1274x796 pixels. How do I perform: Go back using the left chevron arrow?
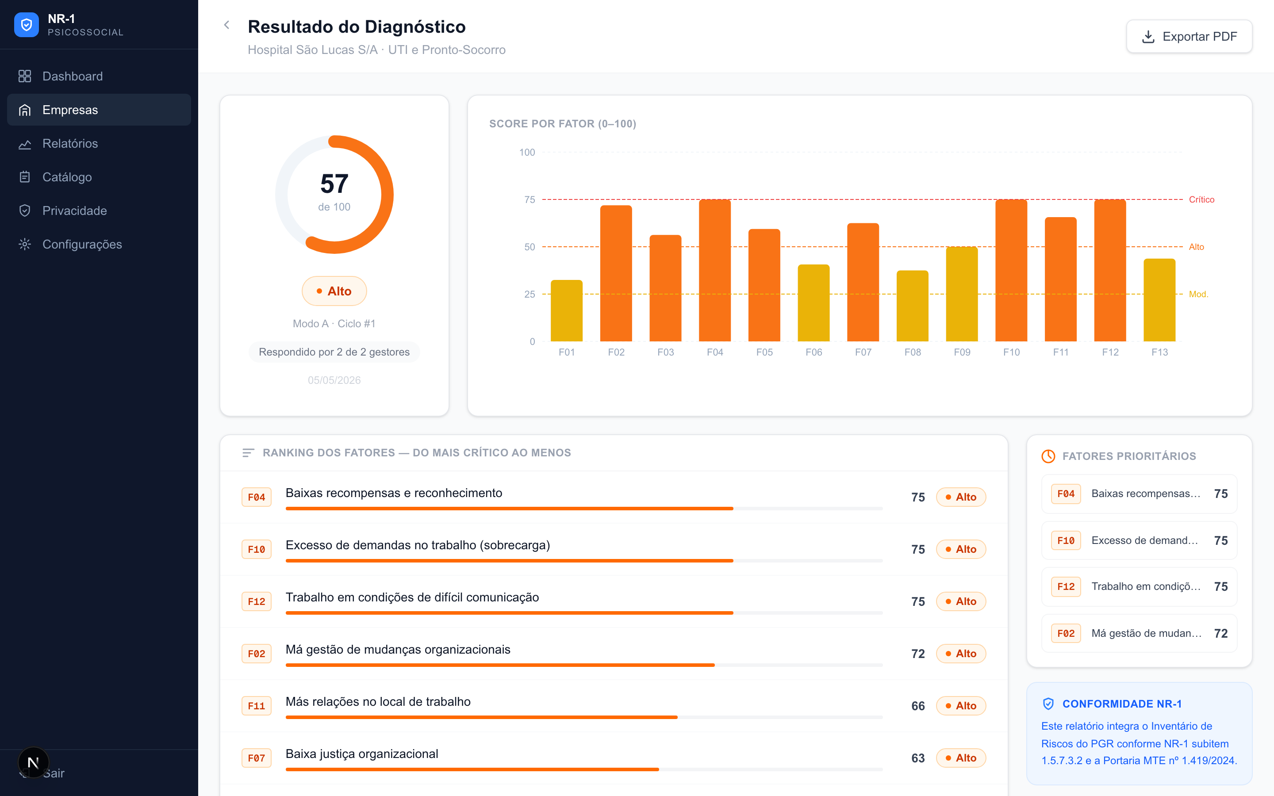(226, 25)
